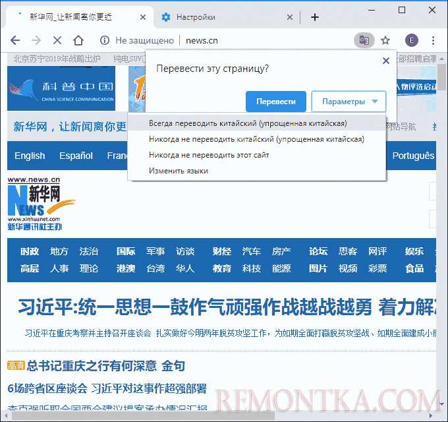This screenshot has width=448, height=422.
Task: Open the 论坛 navigation link
Action: pyautogui.click(x=318, y=251)
